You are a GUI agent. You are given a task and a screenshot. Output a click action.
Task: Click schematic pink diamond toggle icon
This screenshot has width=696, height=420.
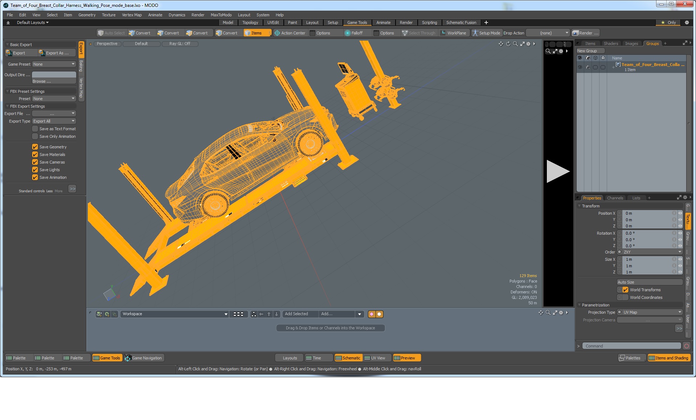[372, 314]
